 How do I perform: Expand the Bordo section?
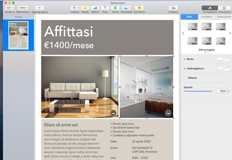coord(184,59)
